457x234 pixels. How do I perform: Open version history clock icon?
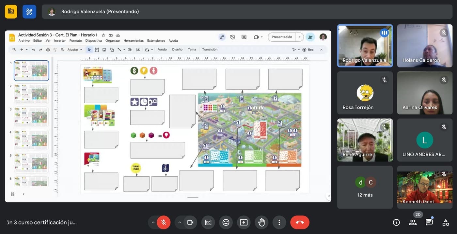[x=232, y=37]
